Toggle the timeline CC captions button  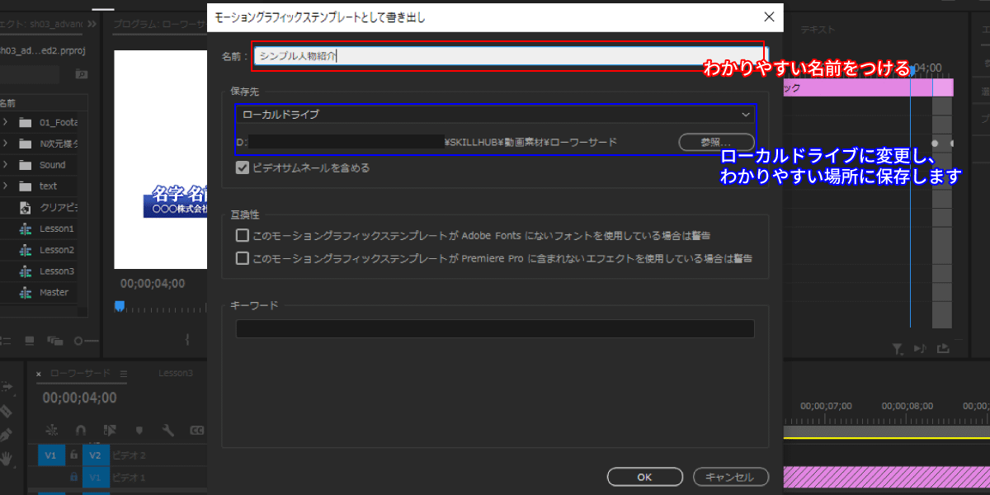coord(197,430)
